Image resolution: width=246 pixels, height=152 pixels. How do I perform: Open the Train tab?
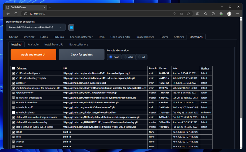click(101, 37)
